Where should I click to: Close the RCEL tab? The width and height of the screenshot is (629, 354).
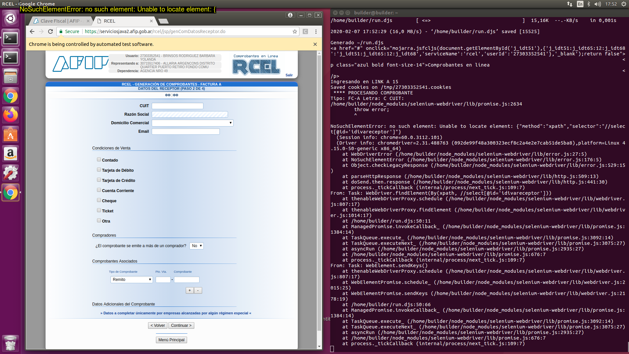(x=151, y=21)
